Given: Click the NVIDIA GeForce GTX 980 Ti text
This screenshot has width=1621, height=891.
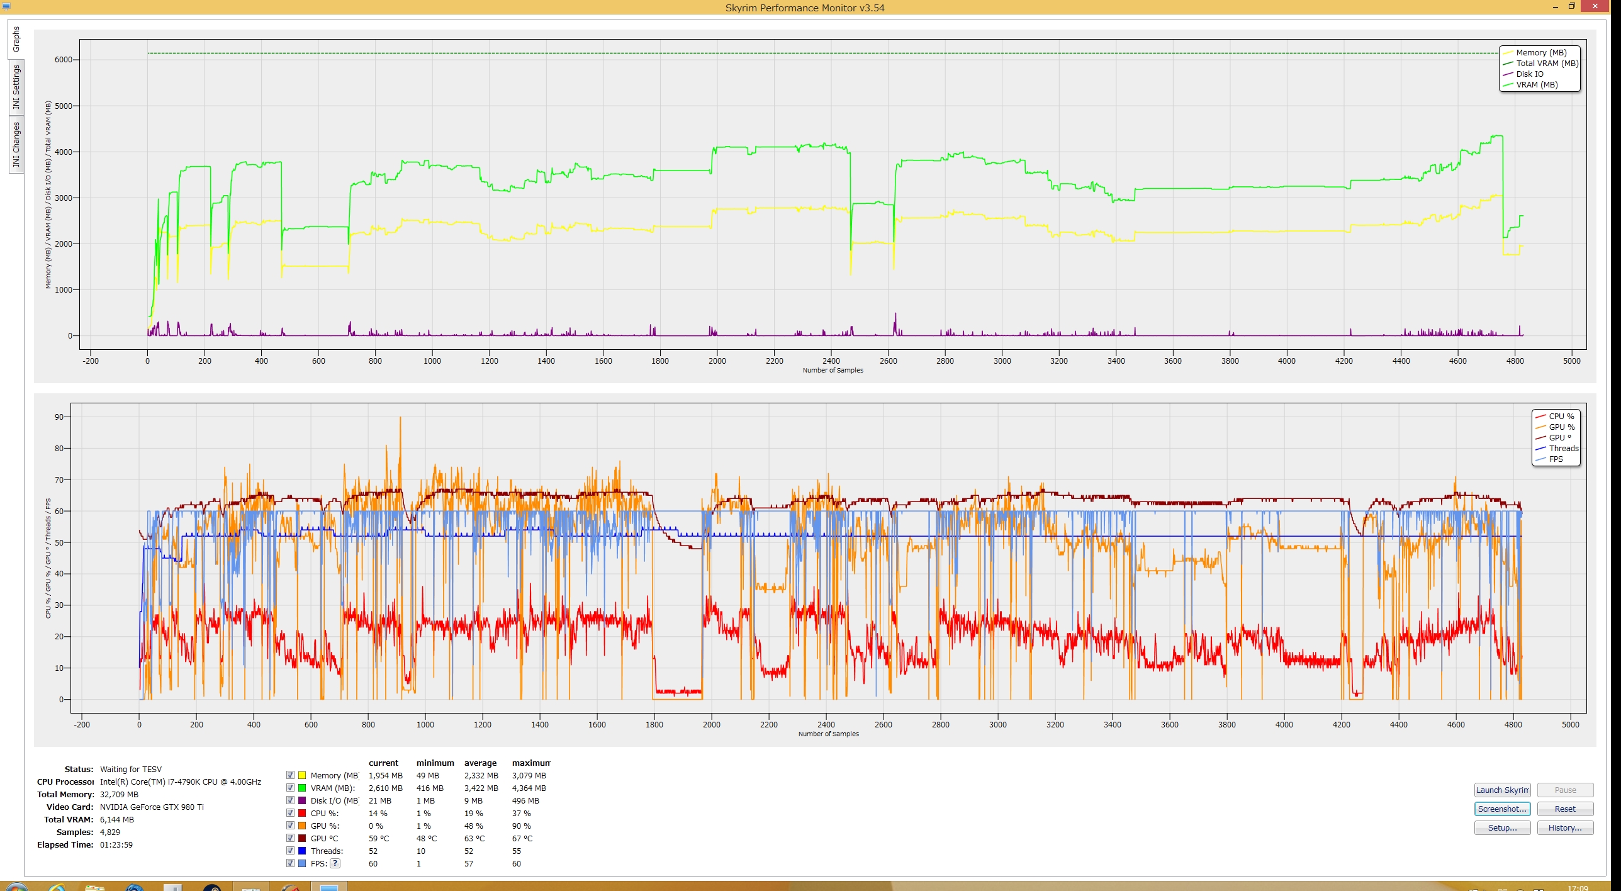Looking at the screenshot, I should tap(152, 807).
